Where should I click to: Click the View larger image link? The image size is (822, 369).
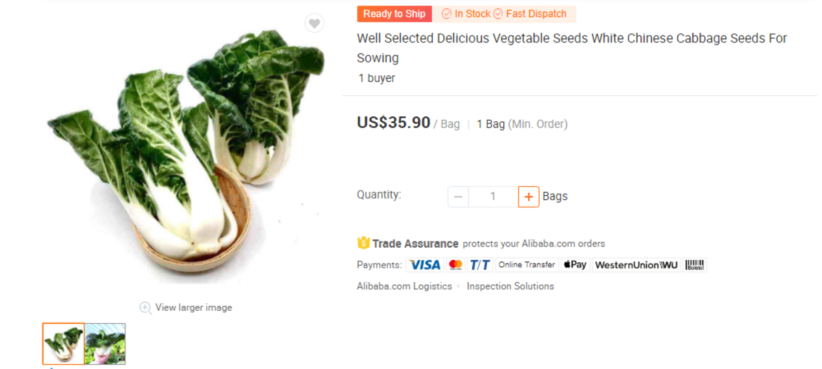(193, 308)
